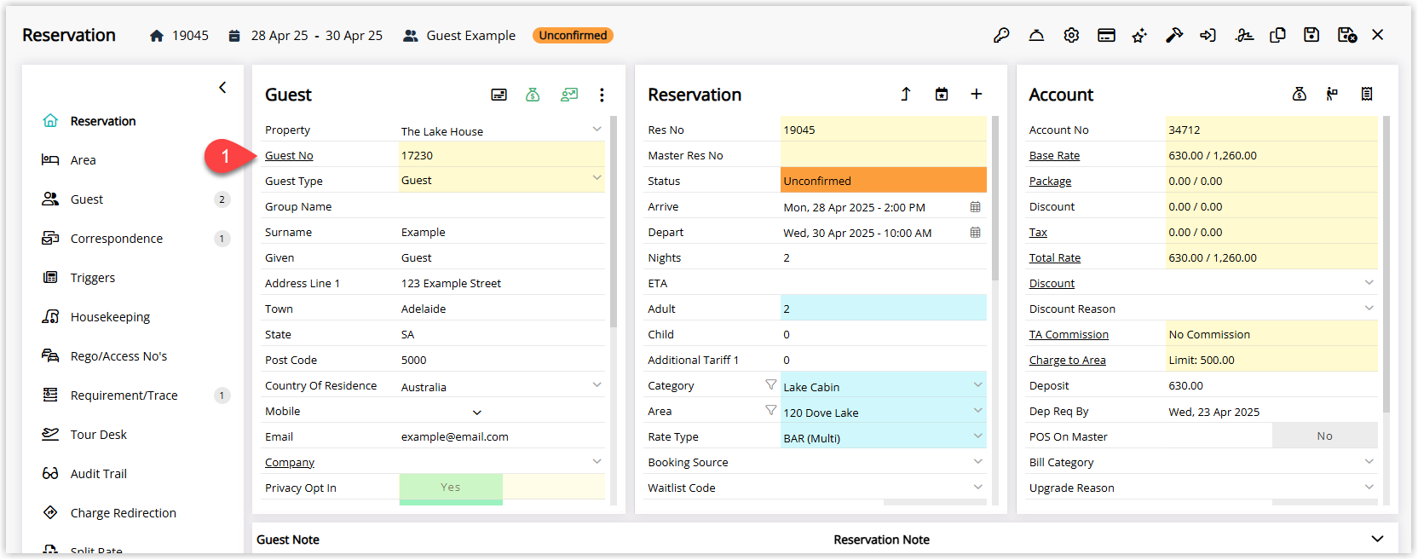Open the three-dot menu in Guest panel

pyautogui.click(x=602, y=95)
